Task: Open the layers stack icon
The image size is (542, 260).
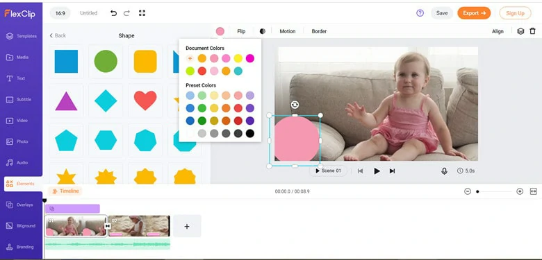Action: (520, 31)
